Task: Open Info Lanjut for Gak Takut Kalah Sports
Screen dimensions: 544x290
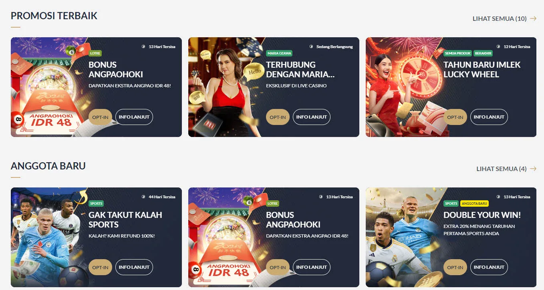Action: [x=134, y=267]
